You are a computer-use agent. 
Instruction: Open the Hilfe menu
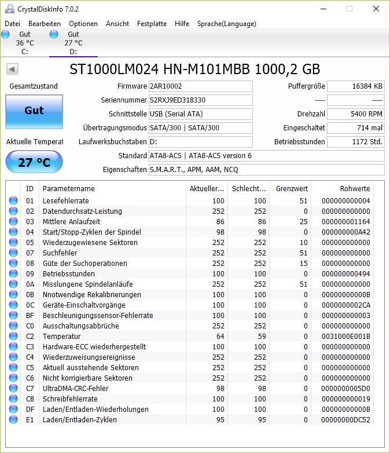pos(182,24)
